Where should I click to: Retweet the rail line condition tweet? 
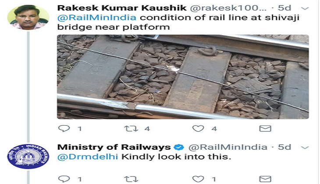131,129
